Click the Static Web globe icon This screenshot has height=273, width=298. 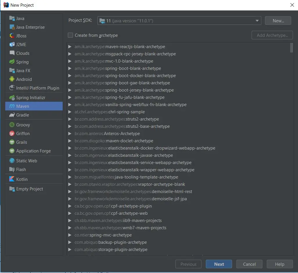tap(12, 161)
